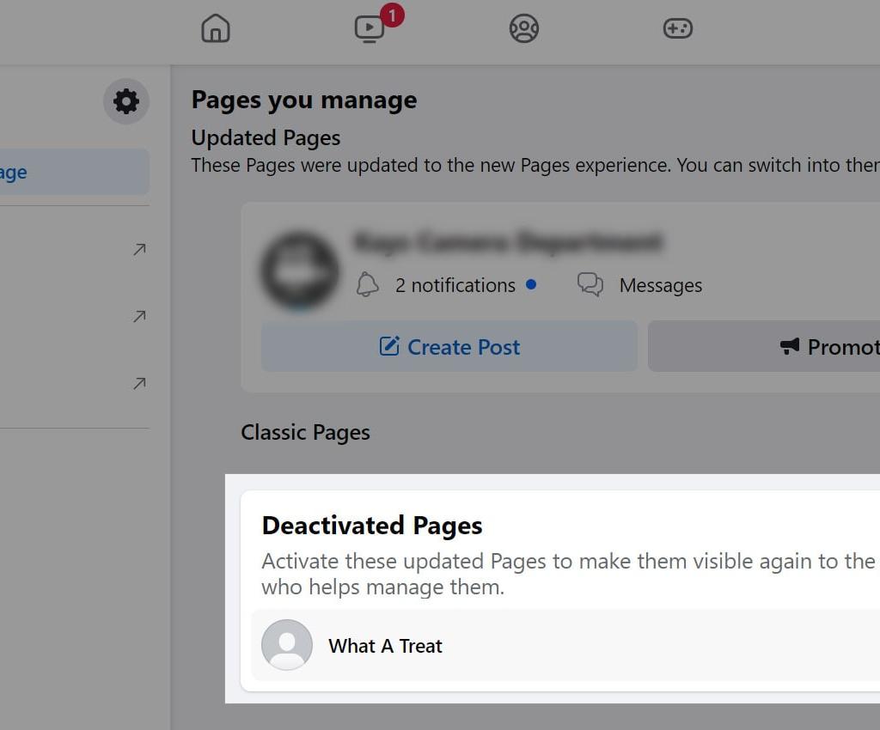Click the 'Promote' button label
The image size is (880, 730).
click(842, 347)
